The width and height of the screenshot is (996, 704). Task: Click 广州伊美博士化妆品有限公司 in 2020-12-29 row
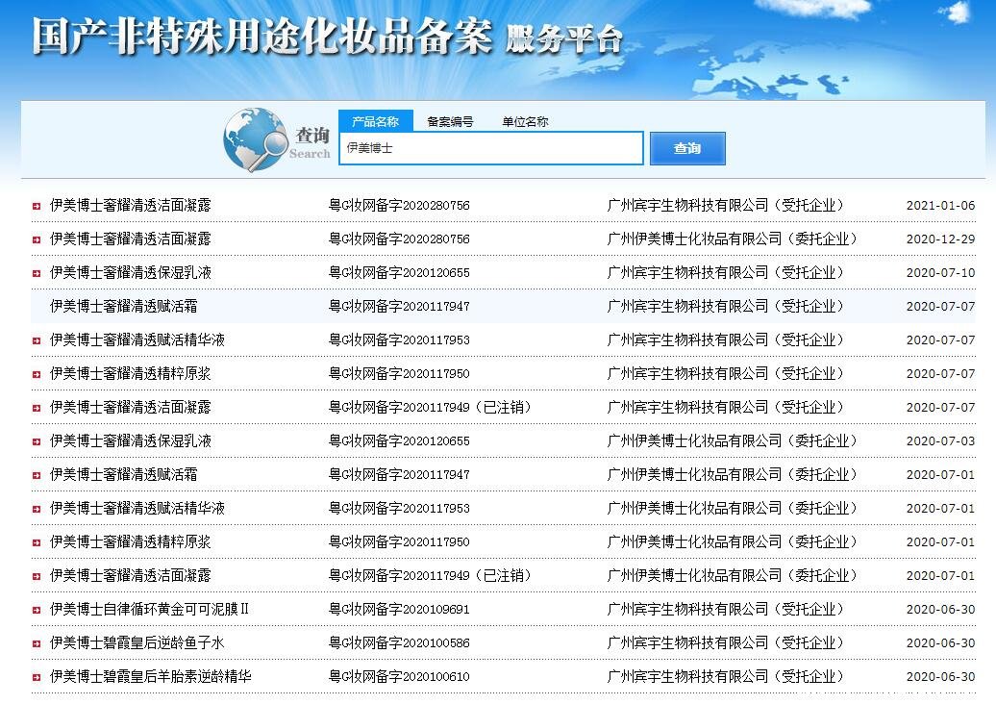tap(695, 239)
